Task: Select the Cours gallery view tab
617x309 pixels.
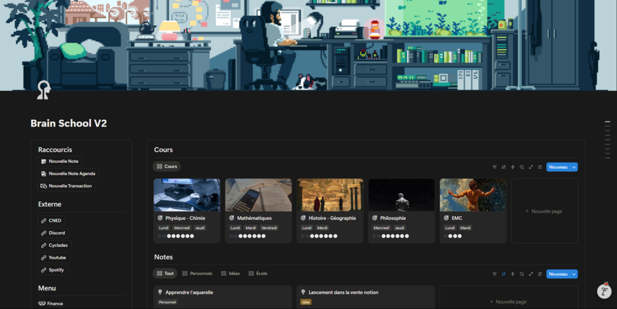Action: coord(167,166)
